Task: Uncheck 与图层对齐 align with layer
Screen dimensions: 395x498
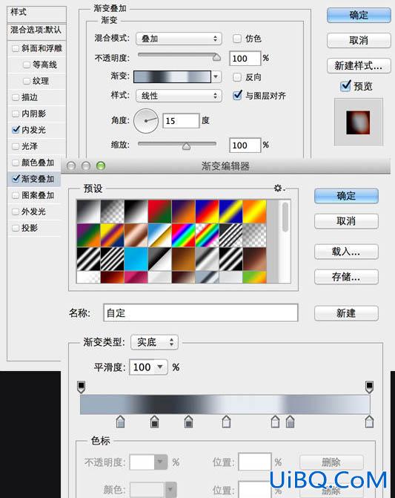Action: point(237,95)
